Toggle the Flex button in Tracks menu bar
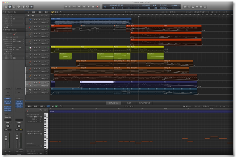Screen dimensions: 236x157 coord(56,12)
